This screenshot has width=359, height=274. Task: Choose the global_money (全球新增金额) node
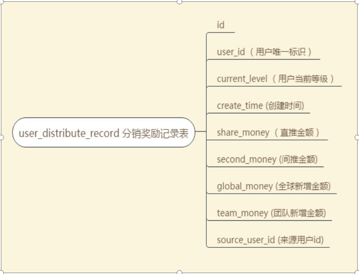tap(274, 187)
